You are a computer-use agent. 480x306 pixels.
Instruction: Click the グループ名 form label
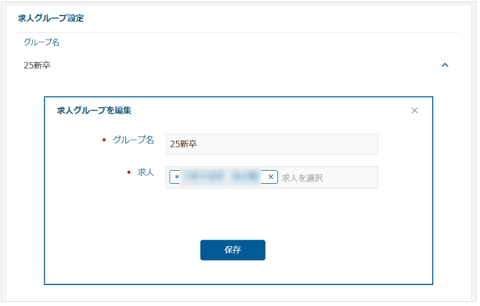pyautogui.click(x=133, y=140)
